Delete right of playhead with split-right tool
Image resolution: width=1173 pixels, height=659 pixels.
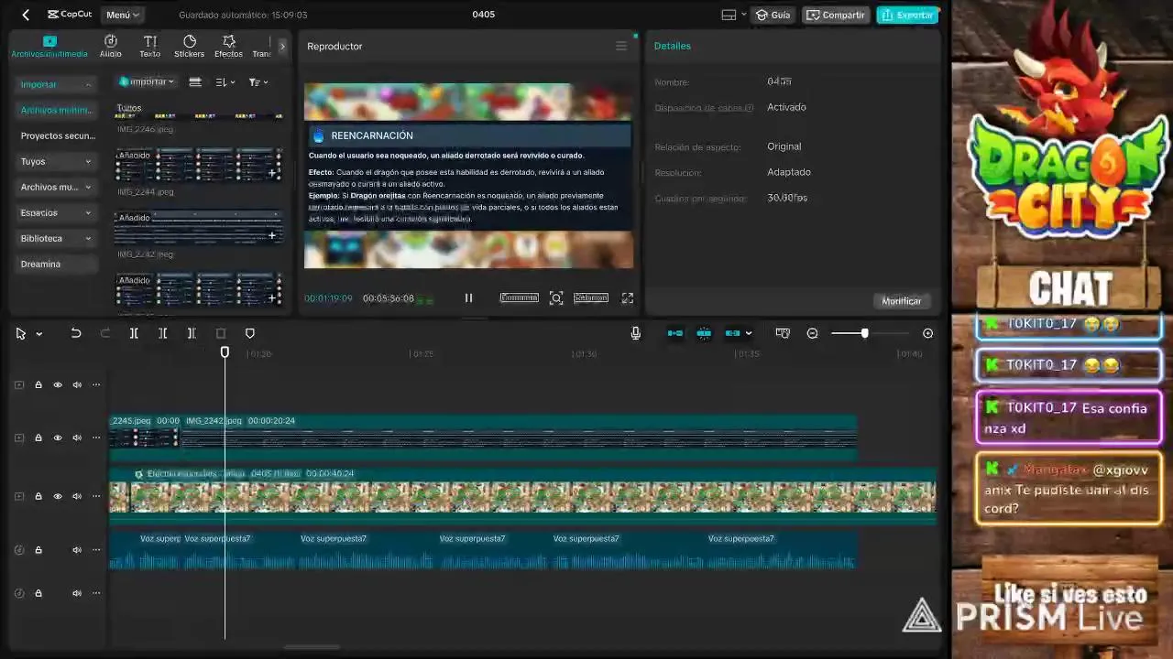tap(192, 333)
